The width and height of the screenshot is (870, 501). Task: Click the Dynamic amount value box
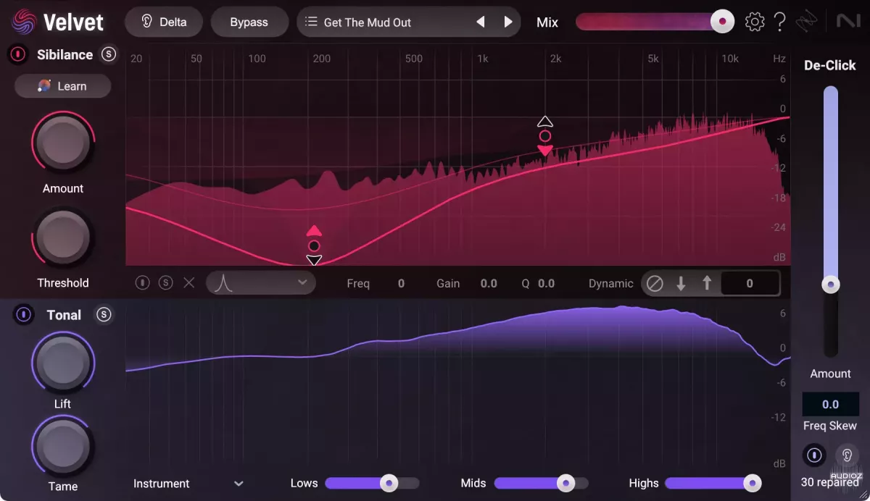(x=750, y=283)
